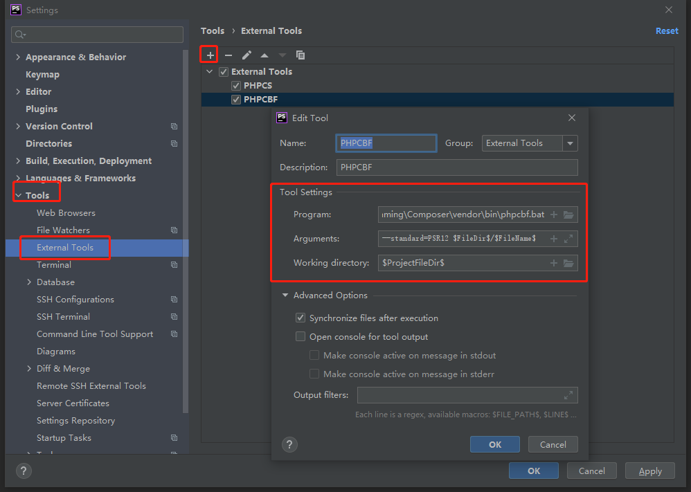
Task: Click the Reset link
Action: pos(667,31)
